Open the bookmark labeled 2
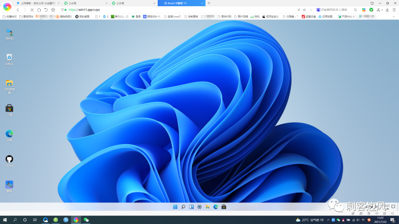This screenshot has height=224, width=399. 106,17
